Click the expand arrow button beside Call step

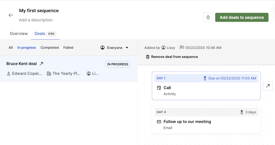click(x=268, y=86)
